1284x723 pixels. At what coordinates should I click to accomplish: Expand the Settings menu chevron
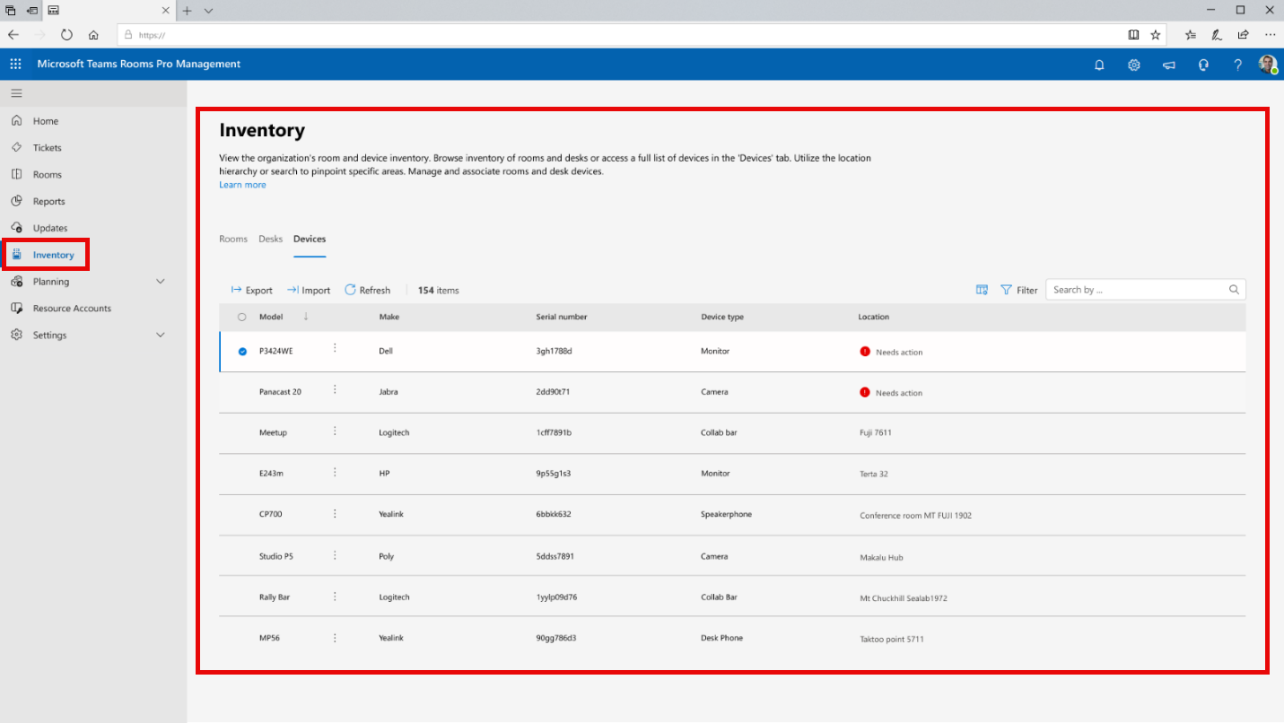(161, 335)
